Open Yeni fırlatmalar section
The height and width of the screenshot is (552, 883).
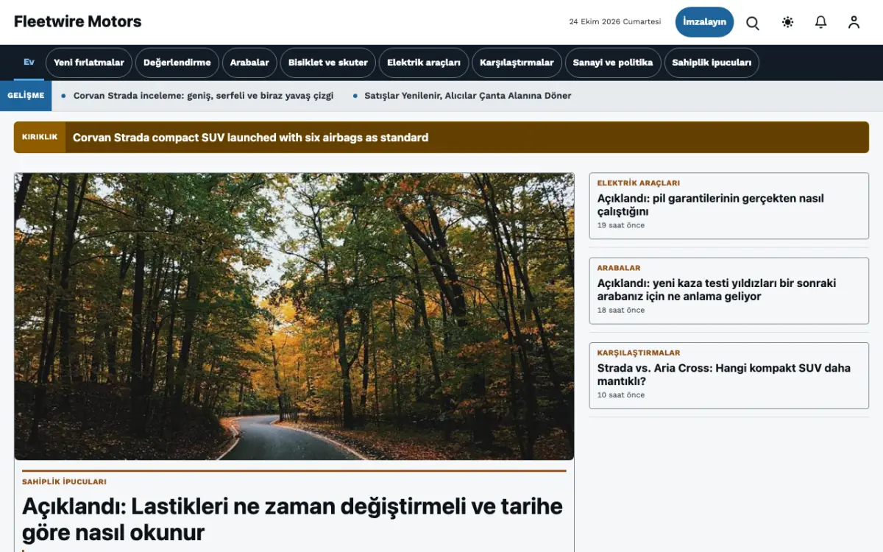tap(89, 63)
